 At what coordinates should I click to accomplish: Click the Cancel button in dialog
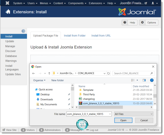coord(144,120)
